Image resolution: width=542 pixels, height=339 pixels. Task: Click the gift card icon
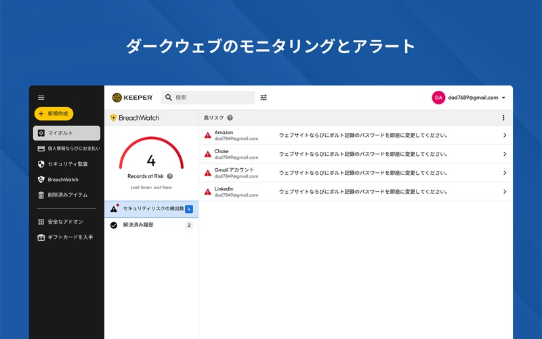pos(41,237)
